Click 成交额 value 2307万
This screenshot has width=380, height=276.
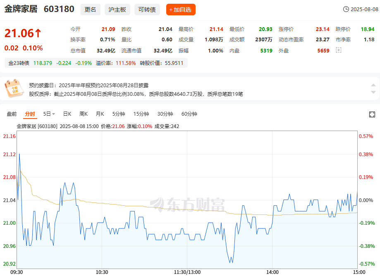click(x=264, y=40)
